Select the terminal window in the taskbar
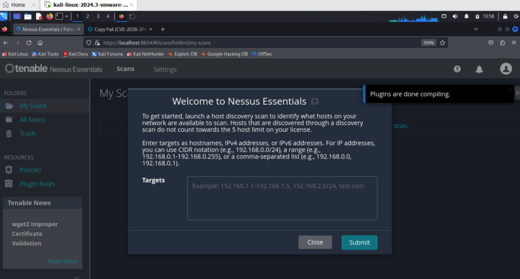The width and height of the screenshot is (520, 279). click(x=132, y=16)
